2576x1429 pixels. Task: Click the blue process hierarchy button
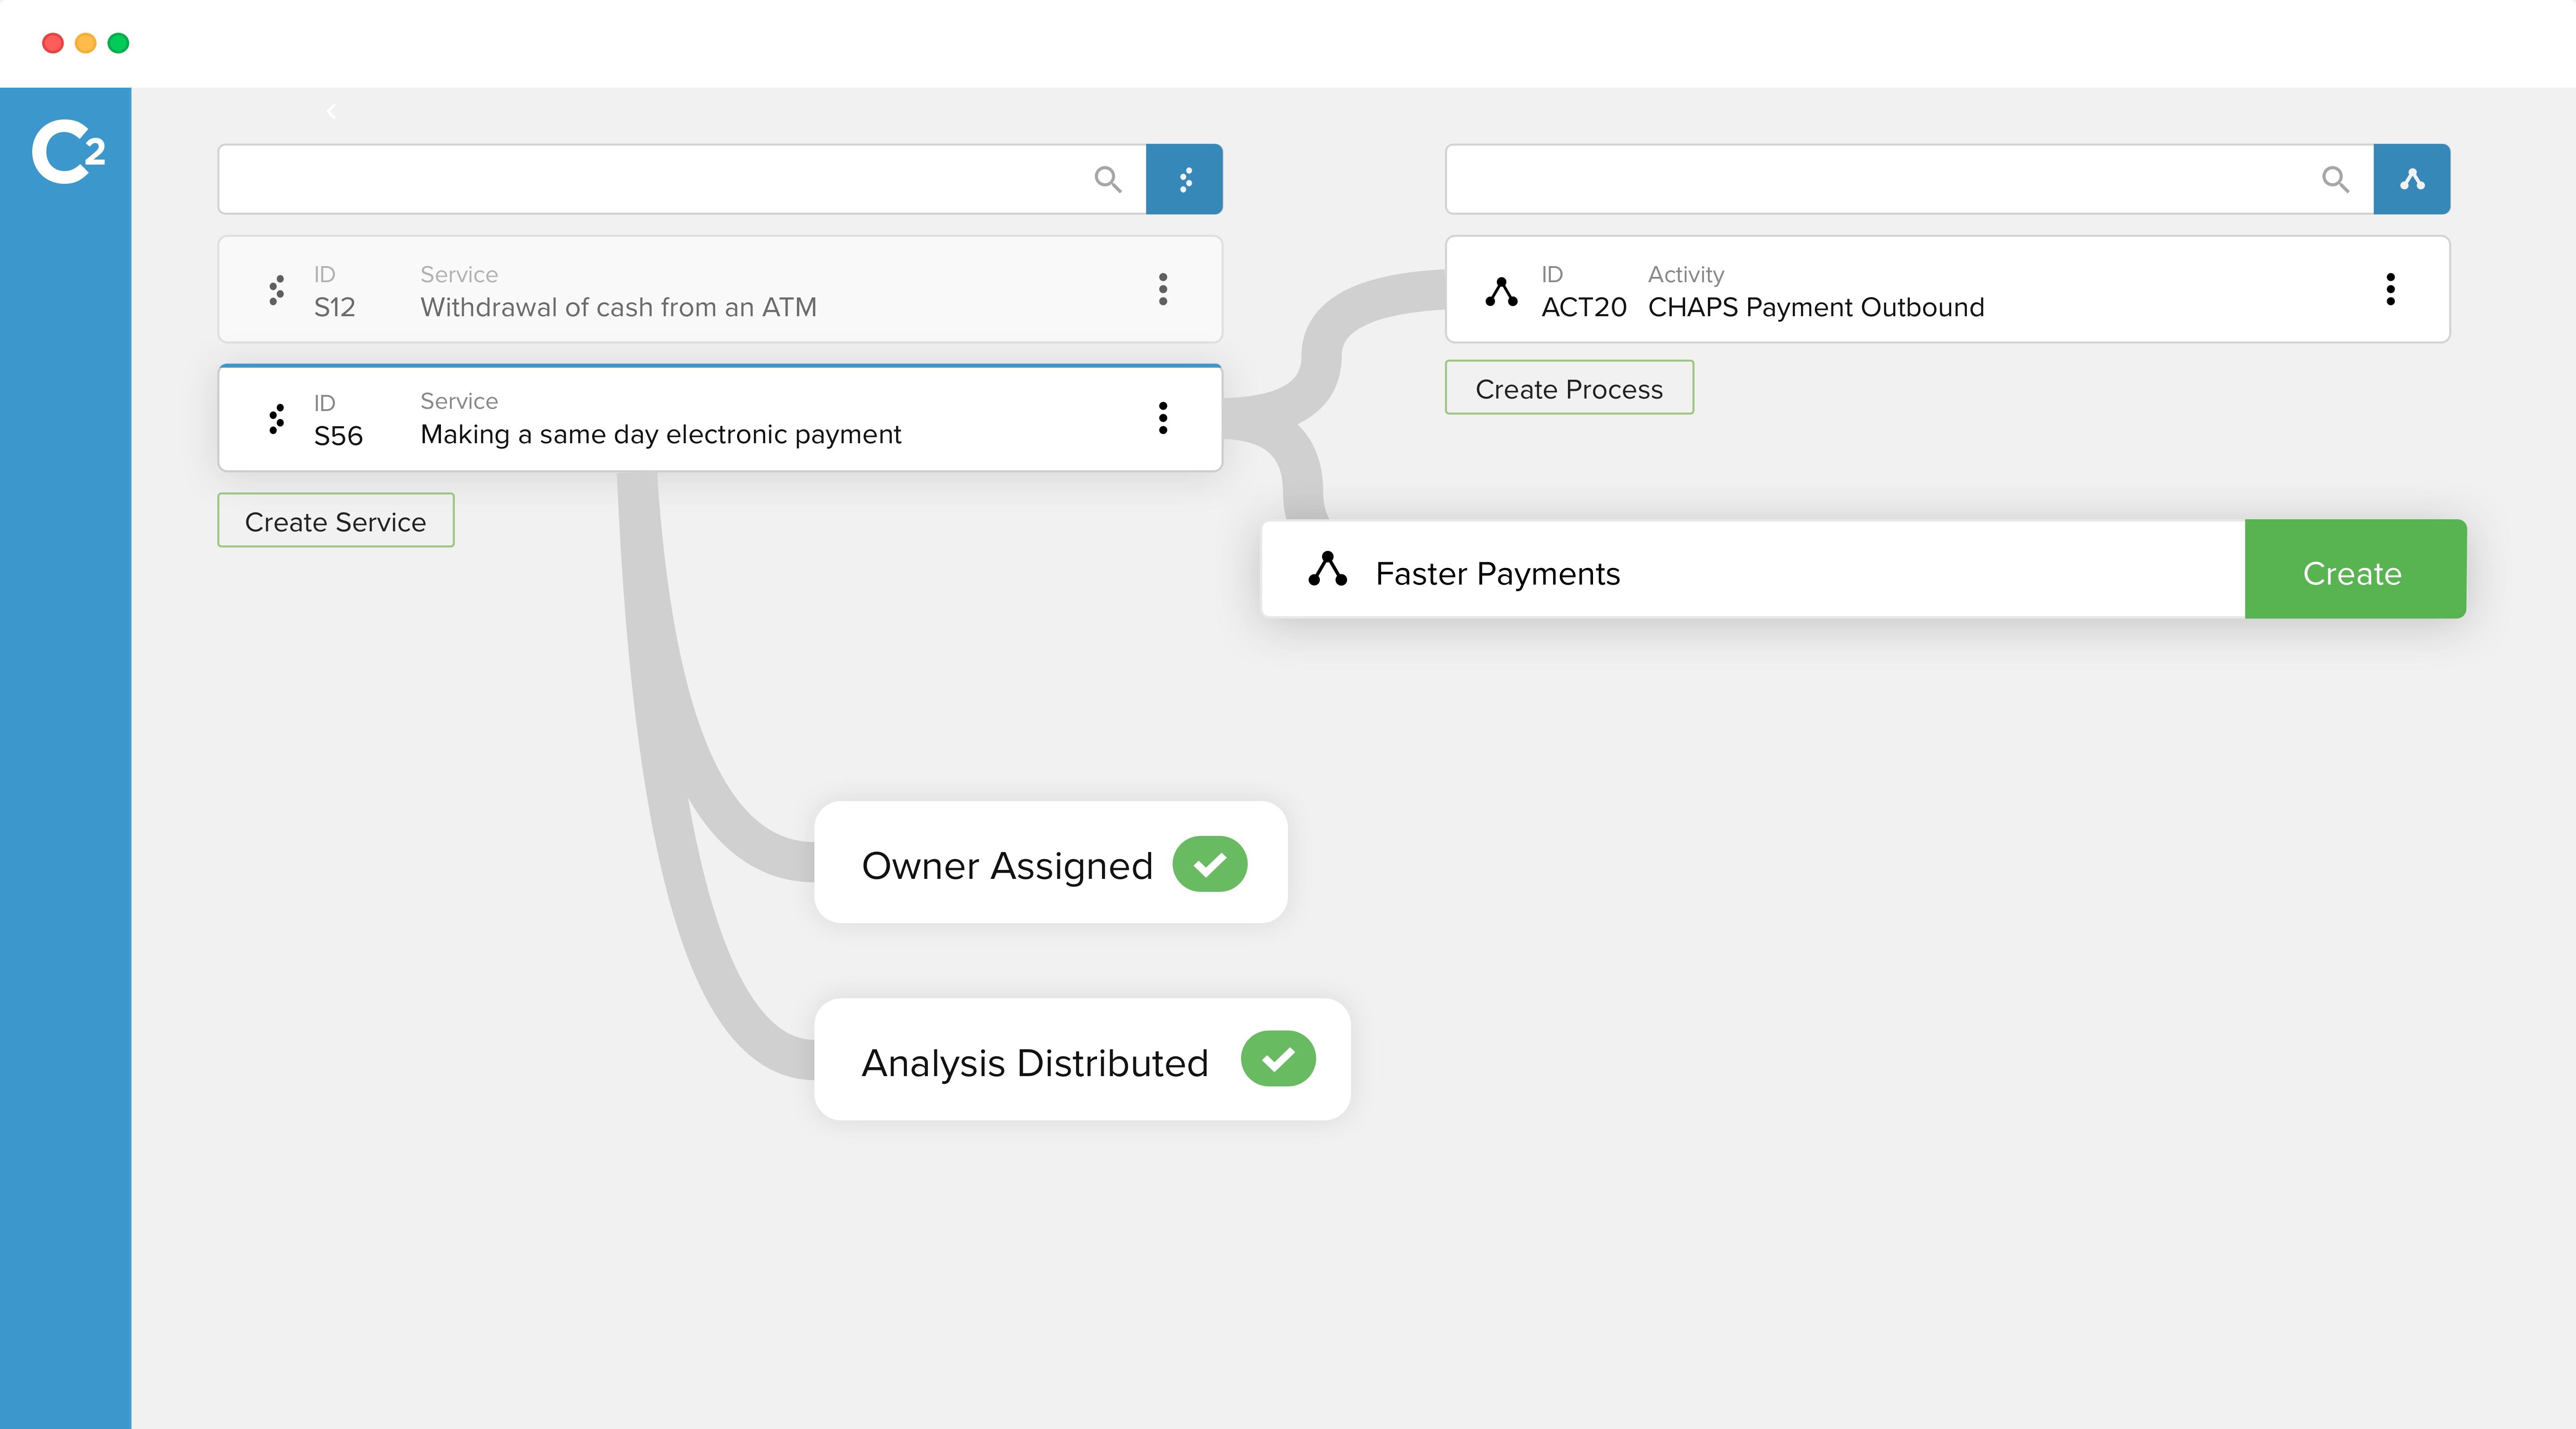tap(2411, 179)
